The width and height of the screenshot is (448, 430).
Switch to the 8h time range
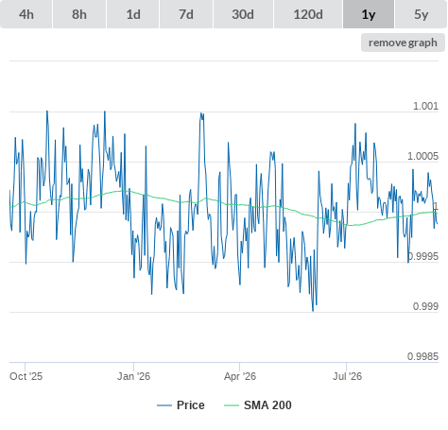pyautogui.click(x=79, y=14)
